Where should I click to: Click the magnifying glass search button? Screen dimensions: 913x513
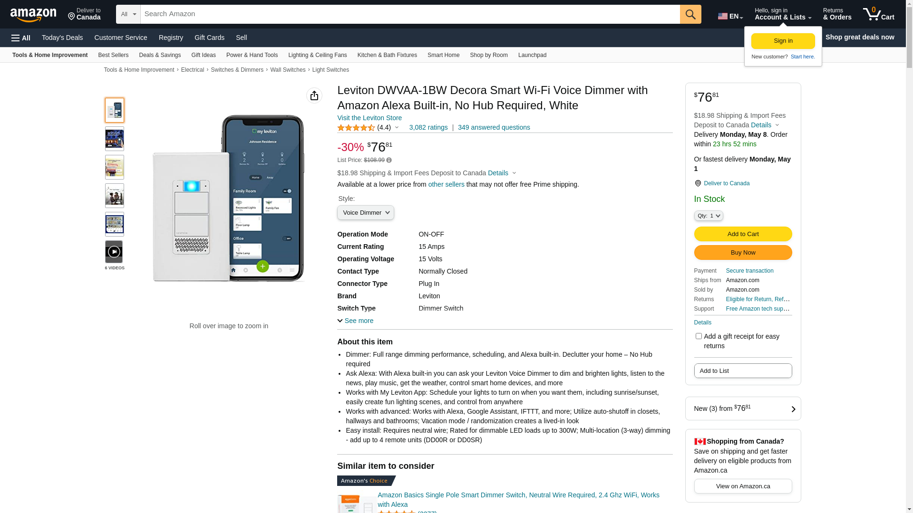pos(690,14)
